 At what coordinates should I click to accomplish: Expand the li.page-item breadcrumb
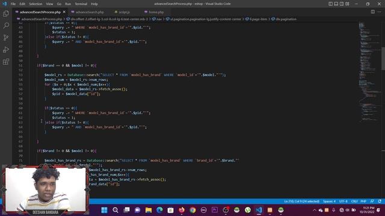[x=258, y=19]
